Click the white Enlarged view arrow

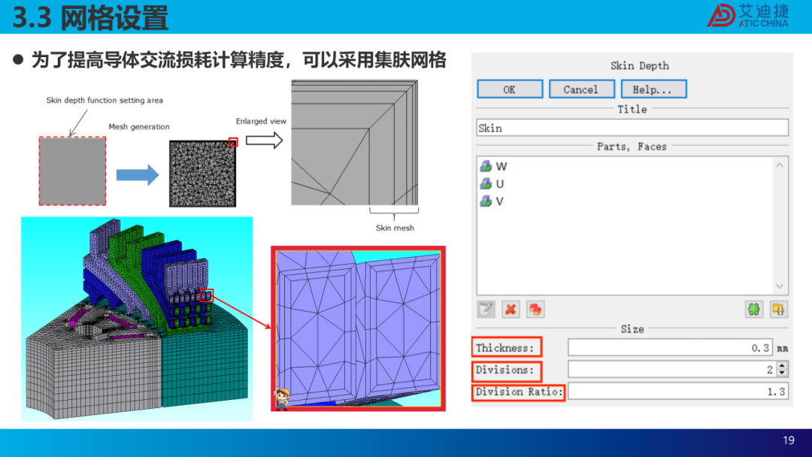[x=264, y=141]
